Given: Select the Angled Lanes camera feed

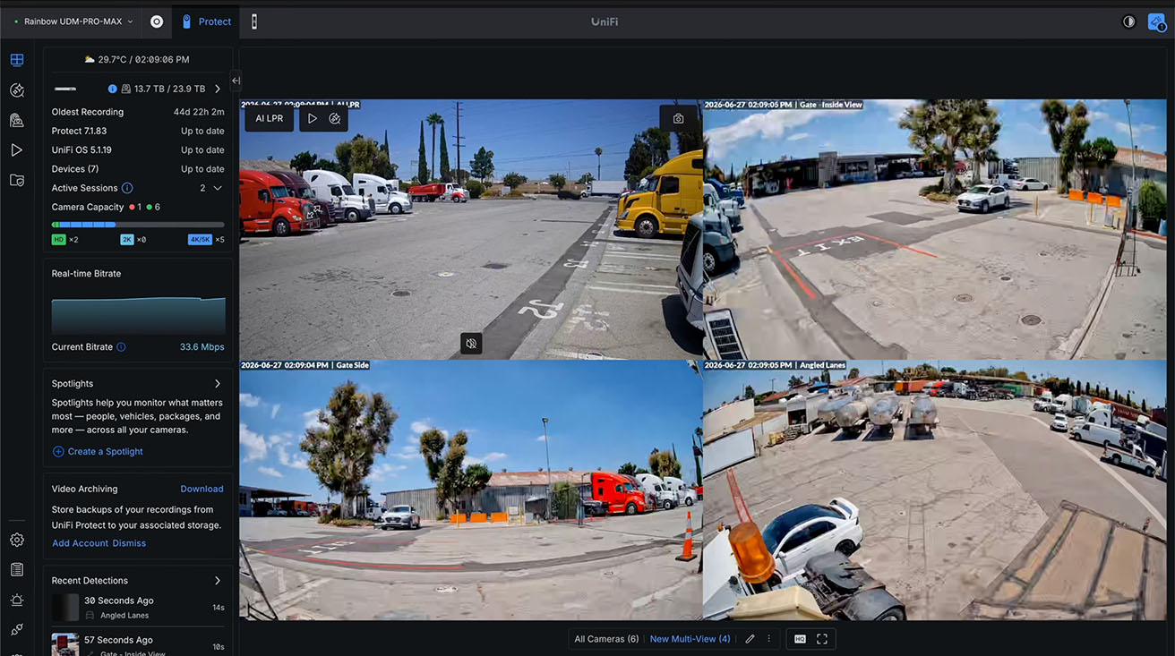Looking at the screenshot, I should 935,490.
